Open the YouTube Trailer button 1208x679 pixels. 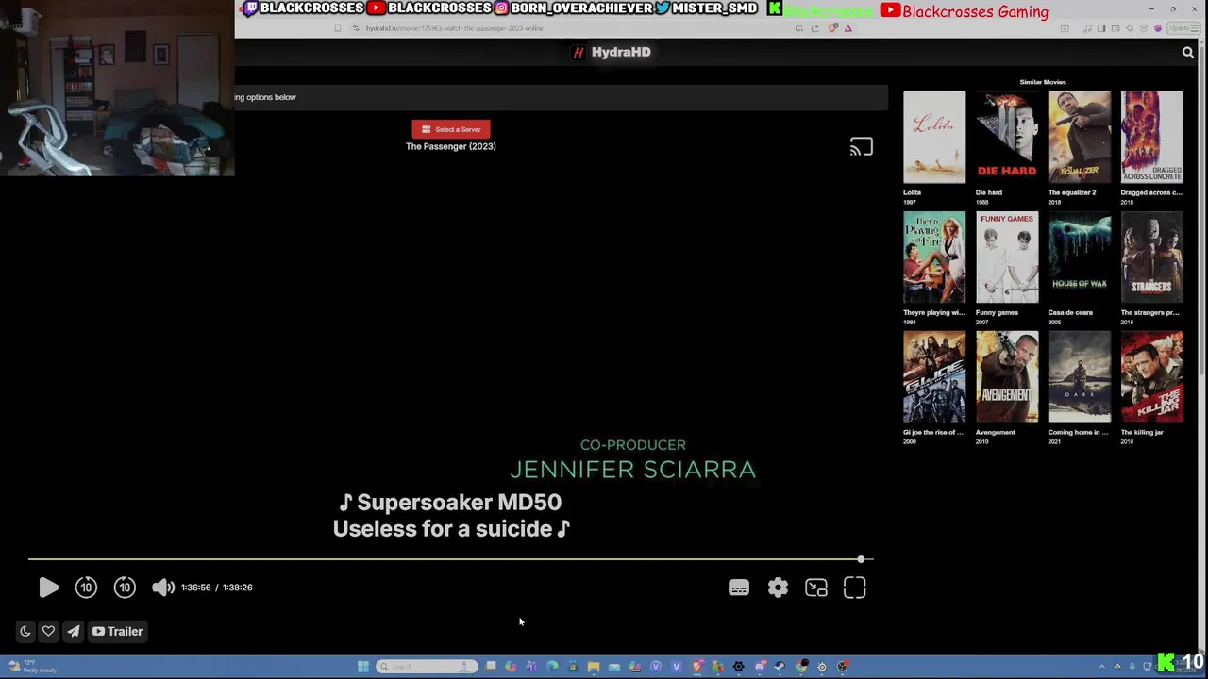click(117, 631)
